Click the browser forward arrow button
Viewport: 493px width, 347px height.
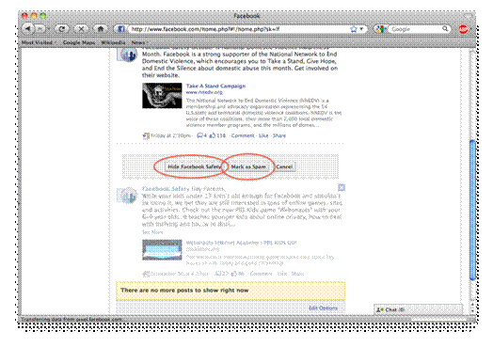click(x=40, y=29)
